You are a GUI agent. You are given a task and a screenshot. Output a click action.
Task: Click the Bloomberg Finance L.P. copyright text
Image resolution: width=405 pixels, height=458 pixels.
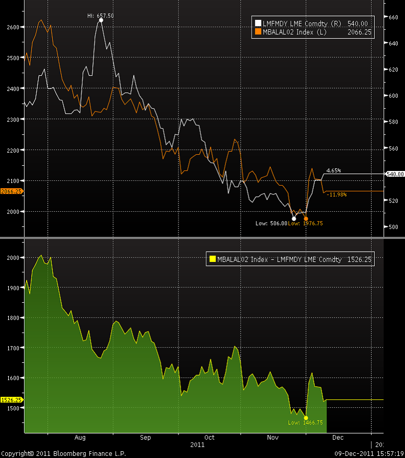63,454
